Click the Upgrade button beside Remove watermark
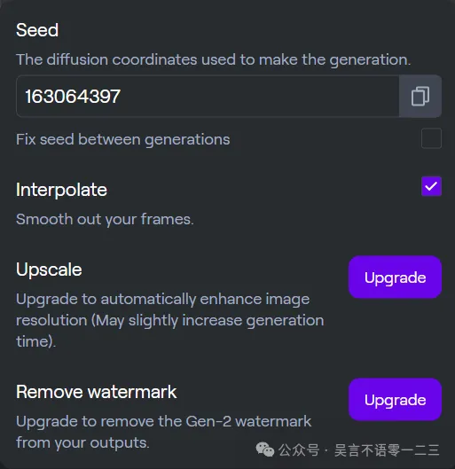 click(x=395, y=400)
